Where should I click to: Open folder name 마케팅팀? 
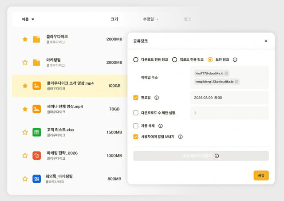pyautogui.click(x=53, y=60)
